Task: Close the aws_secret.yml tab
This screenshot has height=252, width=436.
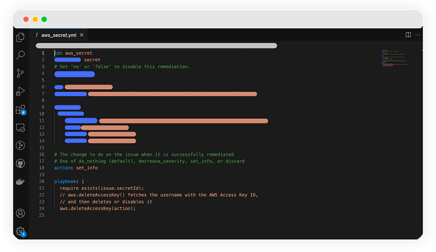Action: click(82, 35)
